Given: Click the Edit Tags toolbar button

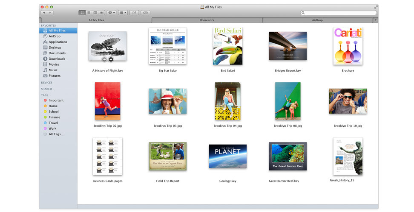Looking at the screenshot, I should tap(145, 13).
